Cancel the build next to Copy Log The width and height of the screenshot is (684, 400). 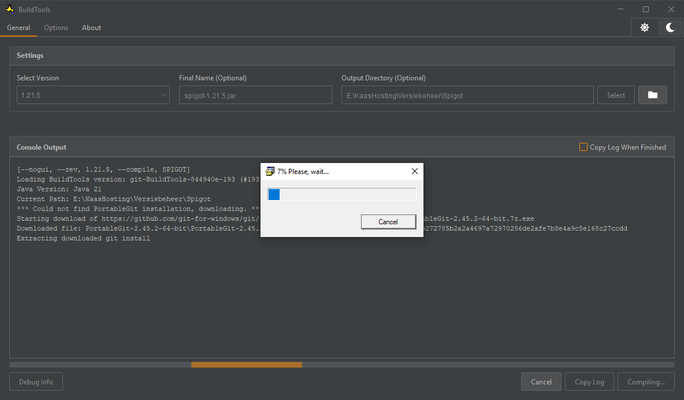click(x=541, y=382)
